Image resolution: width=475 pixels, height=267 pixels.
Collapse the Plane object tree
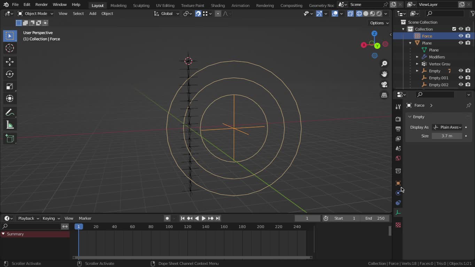(x=410, y=43)
